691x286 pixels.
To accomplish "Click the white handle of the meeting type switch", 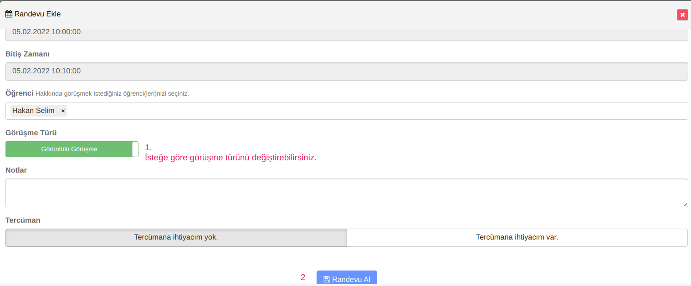I will [135, 149].
